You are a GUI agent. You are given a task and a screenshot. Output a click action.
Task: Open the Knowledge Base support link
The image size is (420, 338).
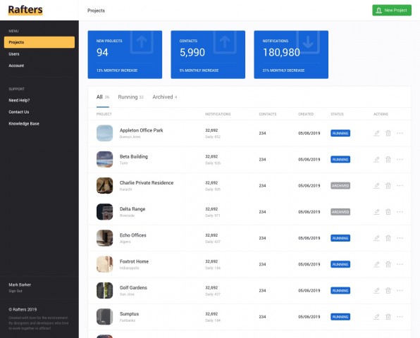click(x=24, y=124)
